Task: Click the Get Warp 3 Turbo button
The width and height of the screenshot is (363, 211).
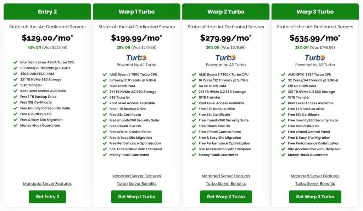Action: 315,197
